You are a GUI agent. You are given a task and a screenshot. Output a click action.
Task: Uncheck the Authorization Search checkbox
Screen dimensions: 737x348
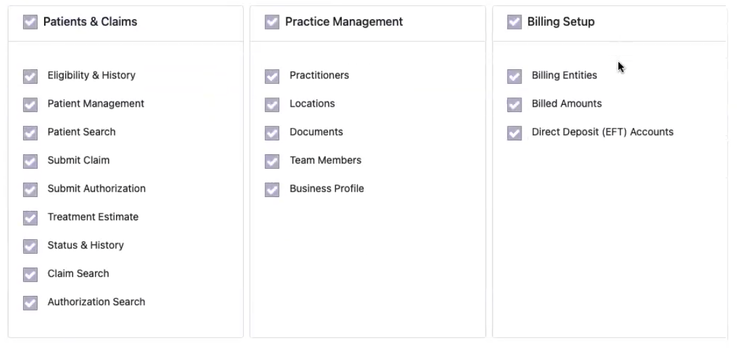[x=30, y=303]
